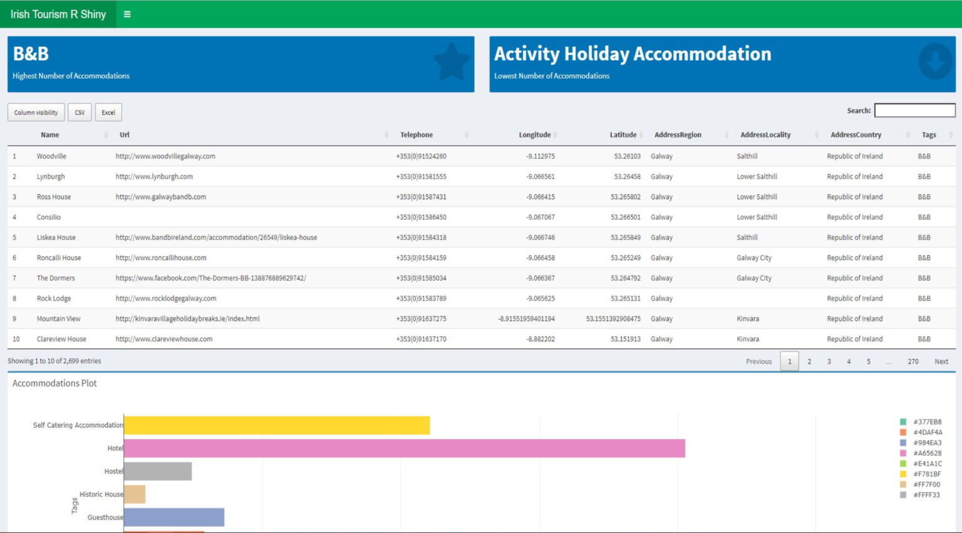Toggle the #A65628 legend series visibility
Viewport: 962px width, 533px height.
921,453
